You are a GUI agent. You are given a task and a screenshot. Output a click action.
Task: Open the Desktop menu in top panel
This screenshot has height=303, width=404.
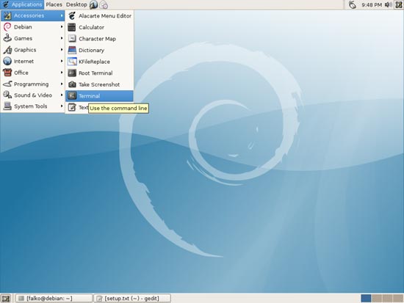pos(76,4)
